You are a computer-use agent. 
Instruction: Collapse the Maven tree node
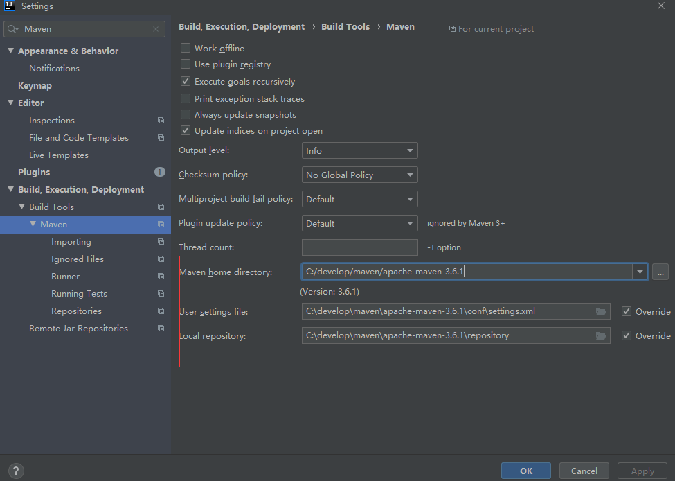click(x=33, y=224)
